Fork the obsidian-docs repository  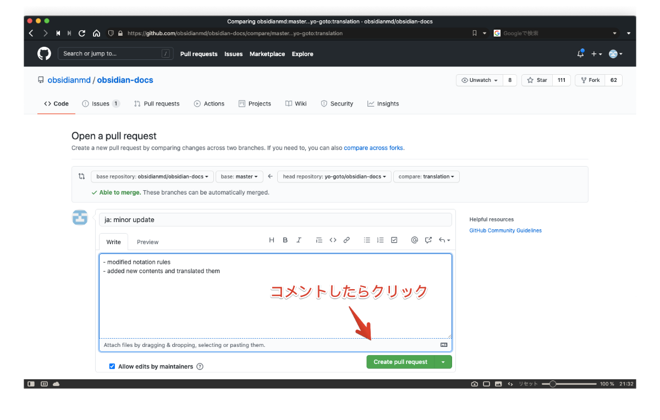pos(590,80)
